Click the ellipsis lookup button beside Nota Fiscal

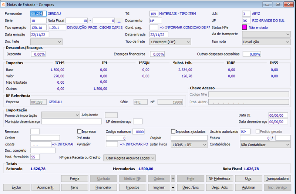(119, 21)
